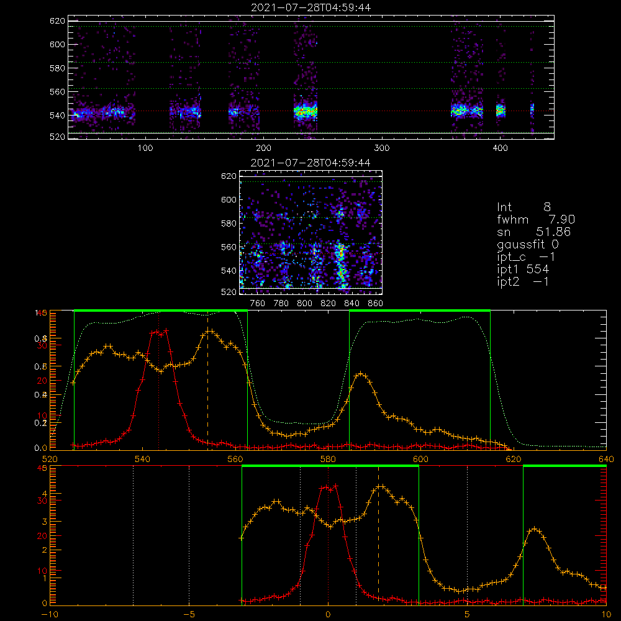Click the 760 x-axis label of the square image

tap(258, 304)
